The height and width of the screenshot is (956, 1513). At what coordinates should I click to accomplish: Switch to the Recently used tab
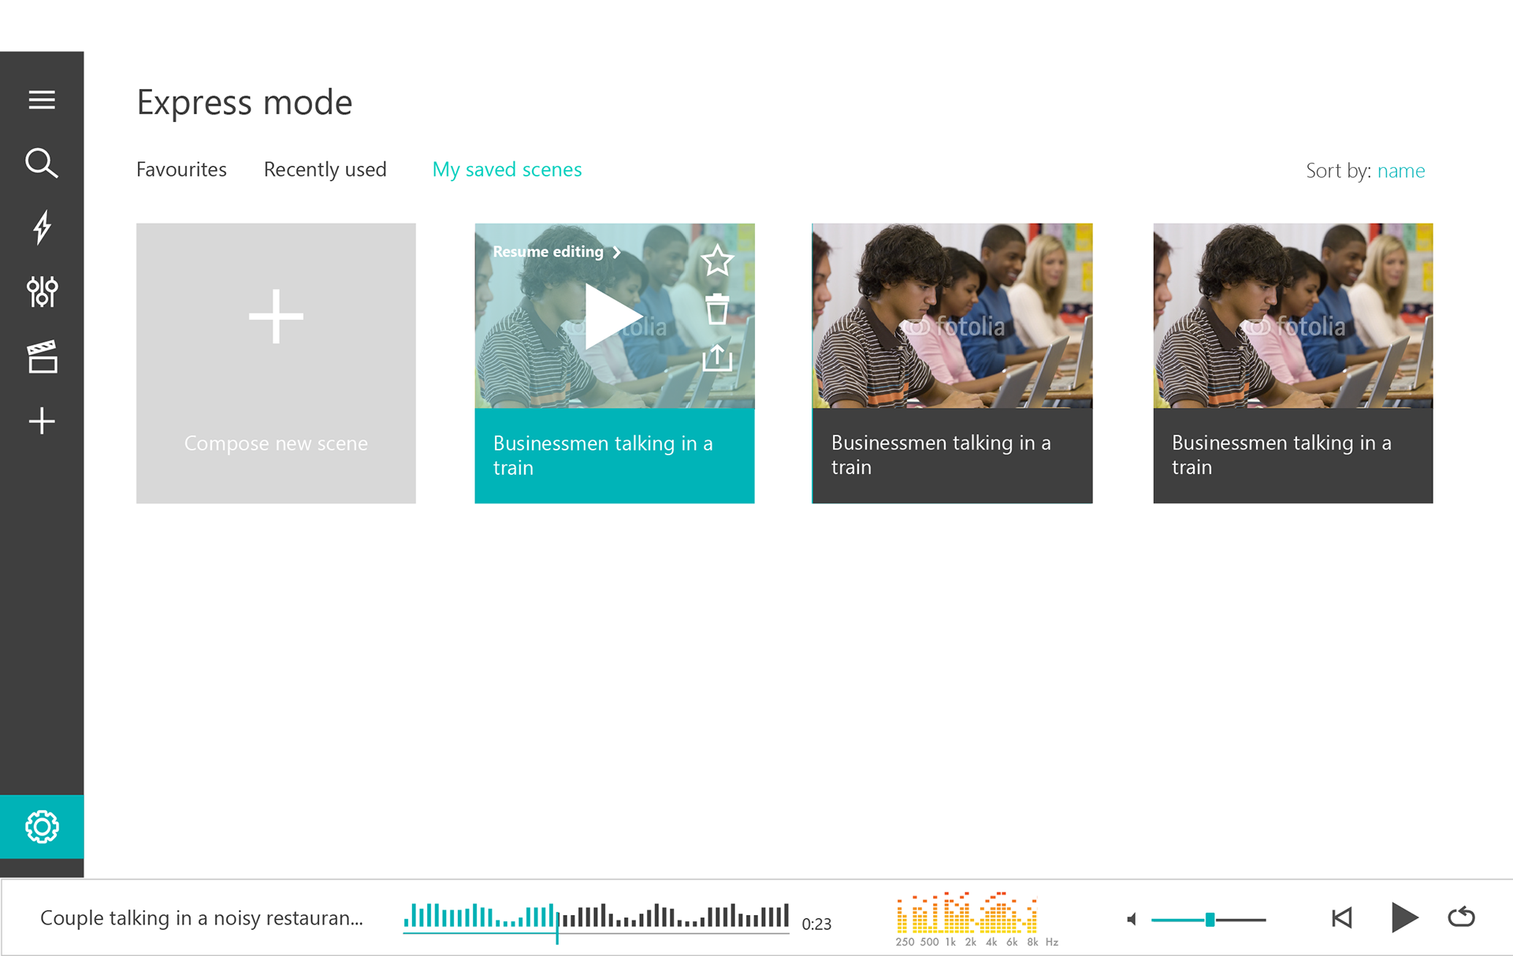325,169
